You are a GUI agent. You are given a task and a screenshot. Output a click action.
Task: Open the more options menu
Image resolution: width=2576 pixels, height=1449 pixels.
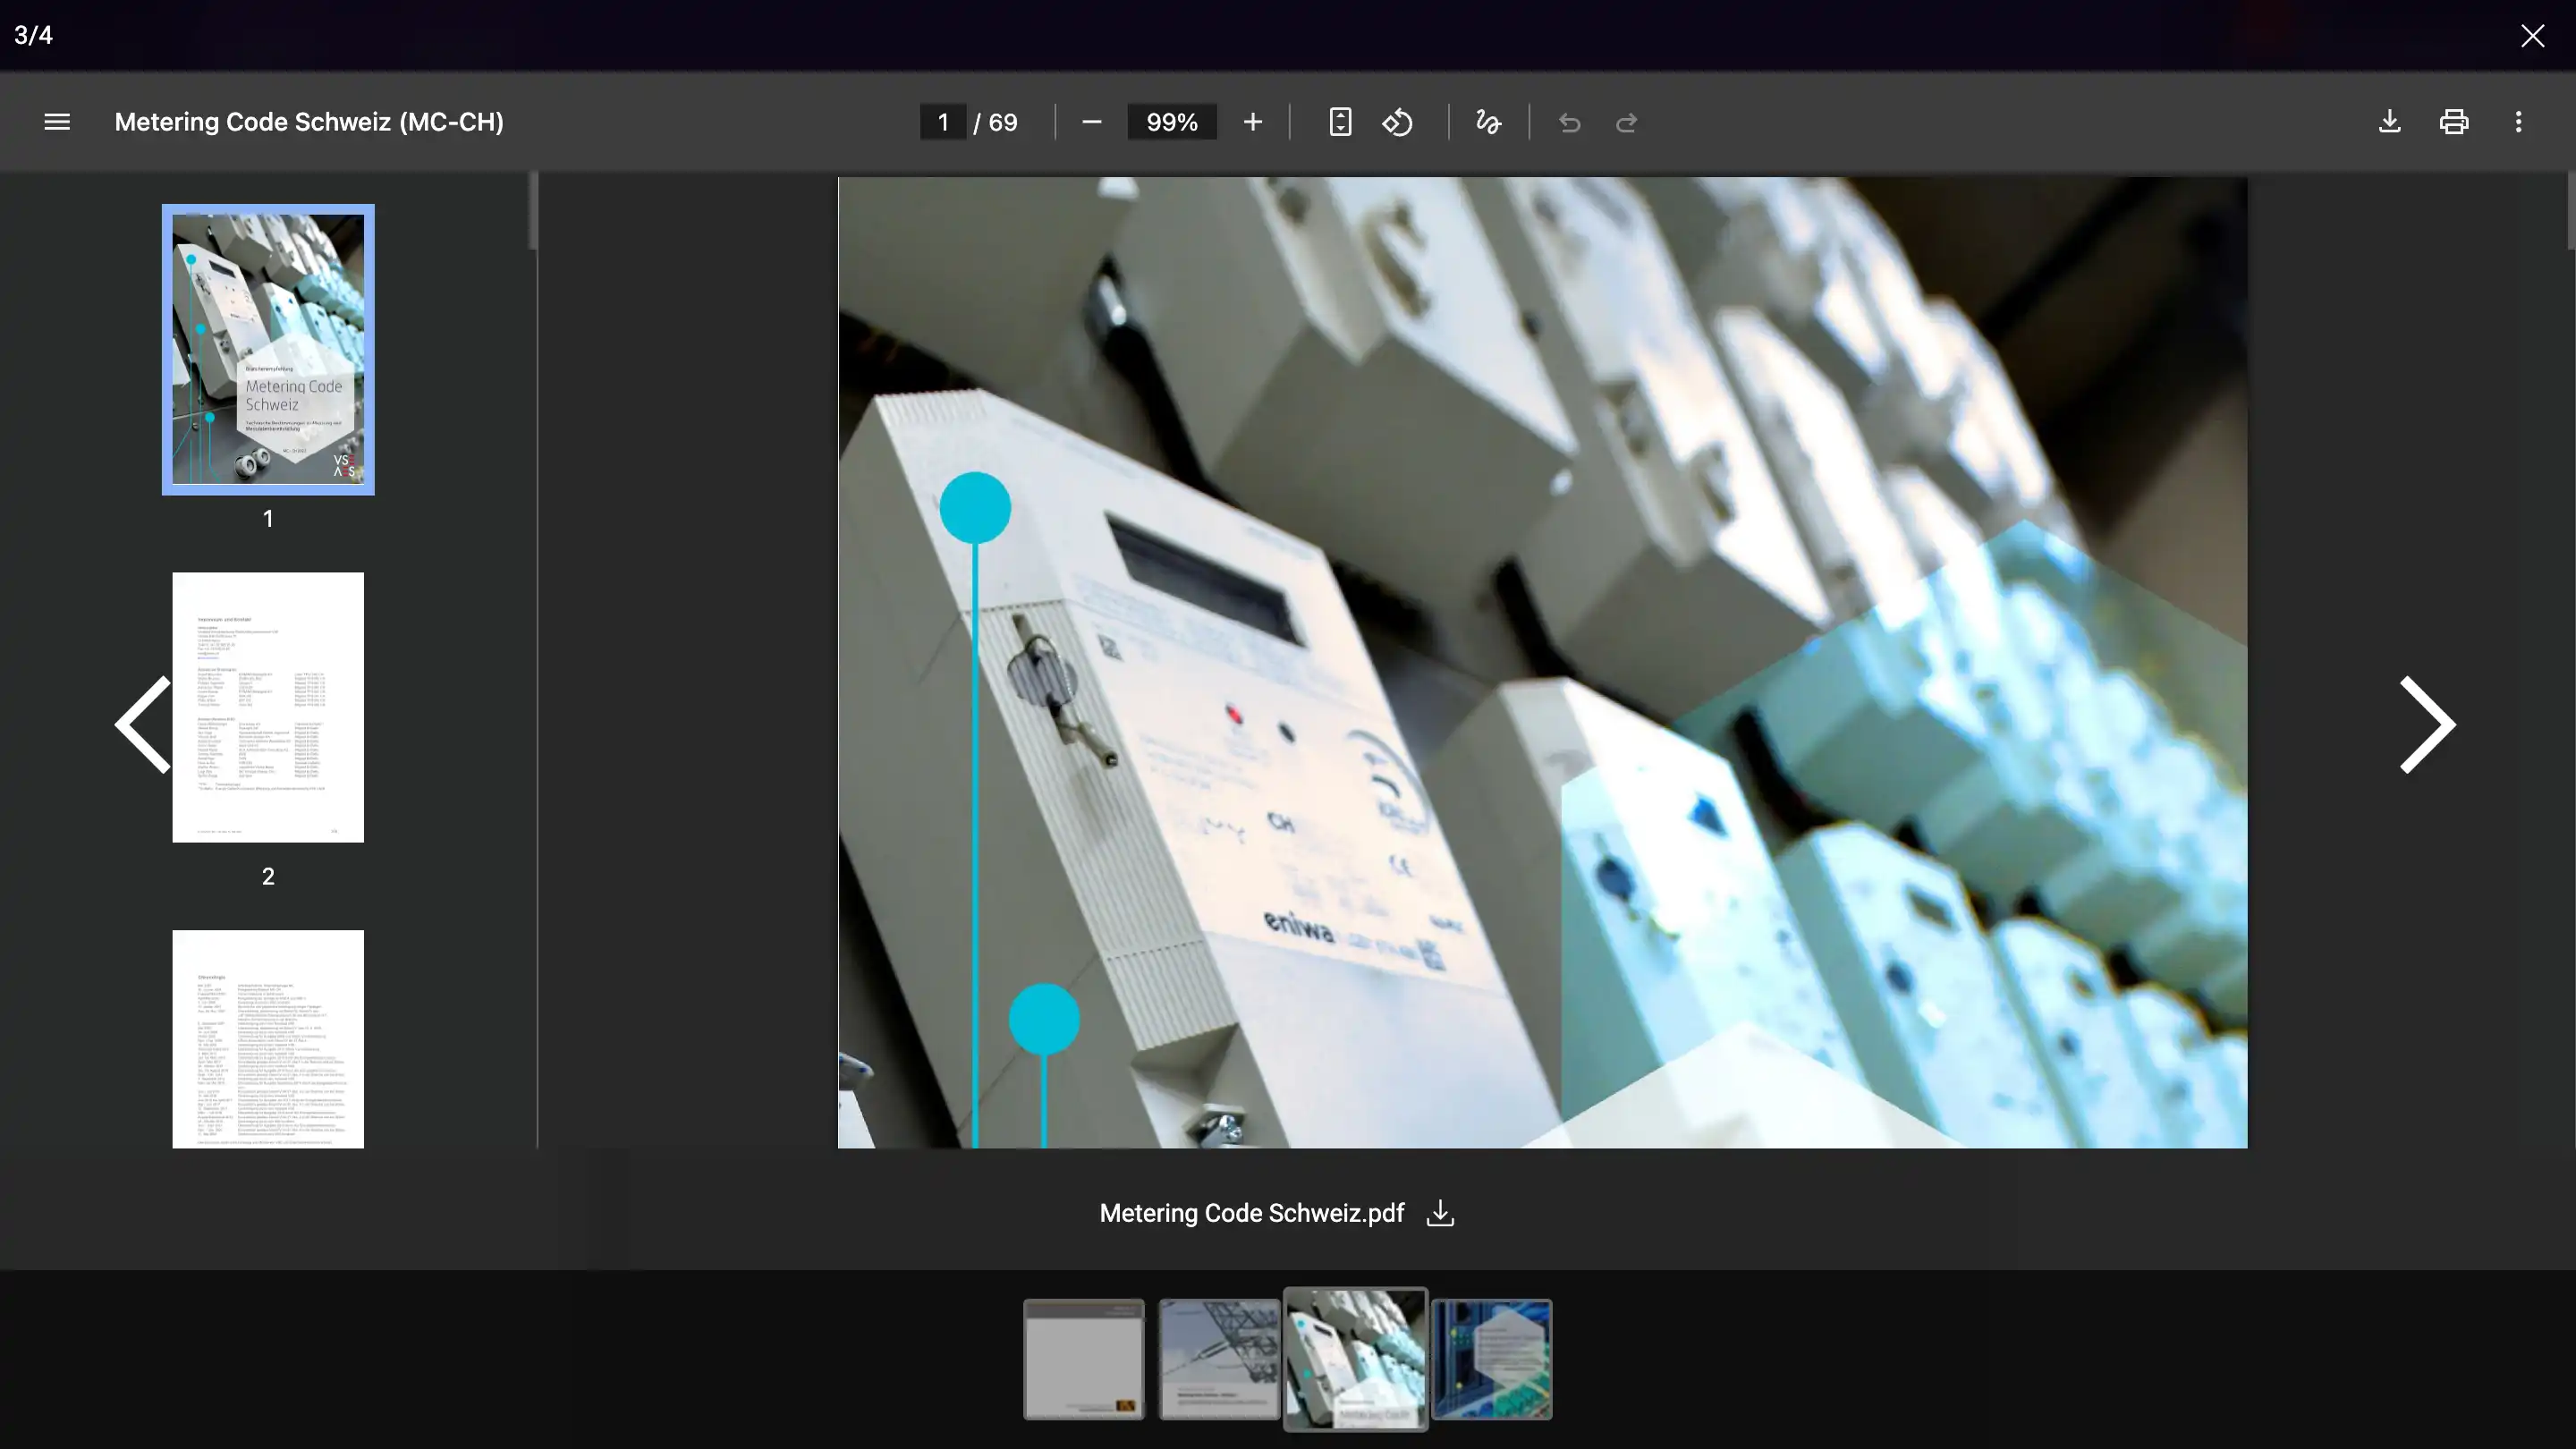pos(2519,121)
